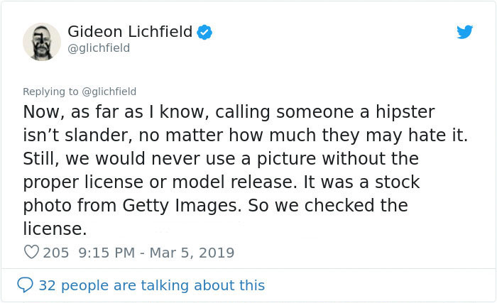Click the final word "license." of the tweet

click(x=55, y=229)
